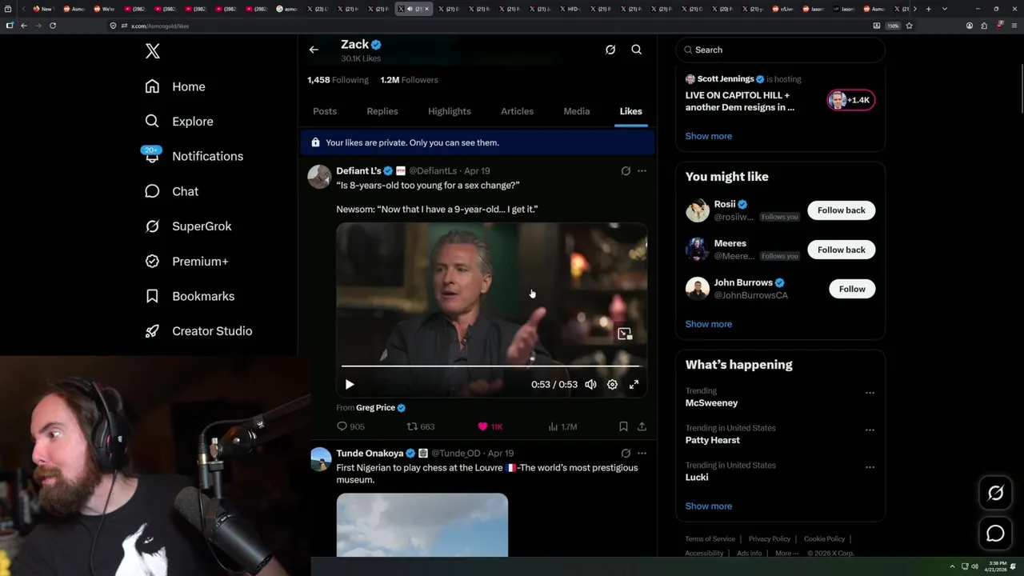This screenshot has height=576, width=1024.
Task: Switch to the Posts tab
Action: pyautogui.click(x=325, y=111)
